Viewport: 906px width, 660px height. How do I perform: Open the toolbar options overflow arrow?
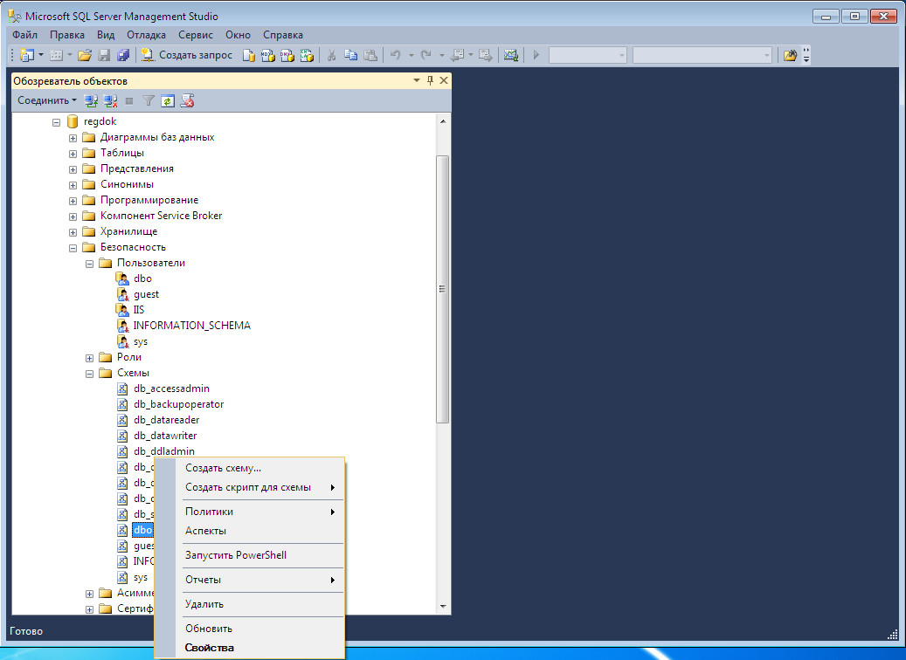[x=806, y=55]
